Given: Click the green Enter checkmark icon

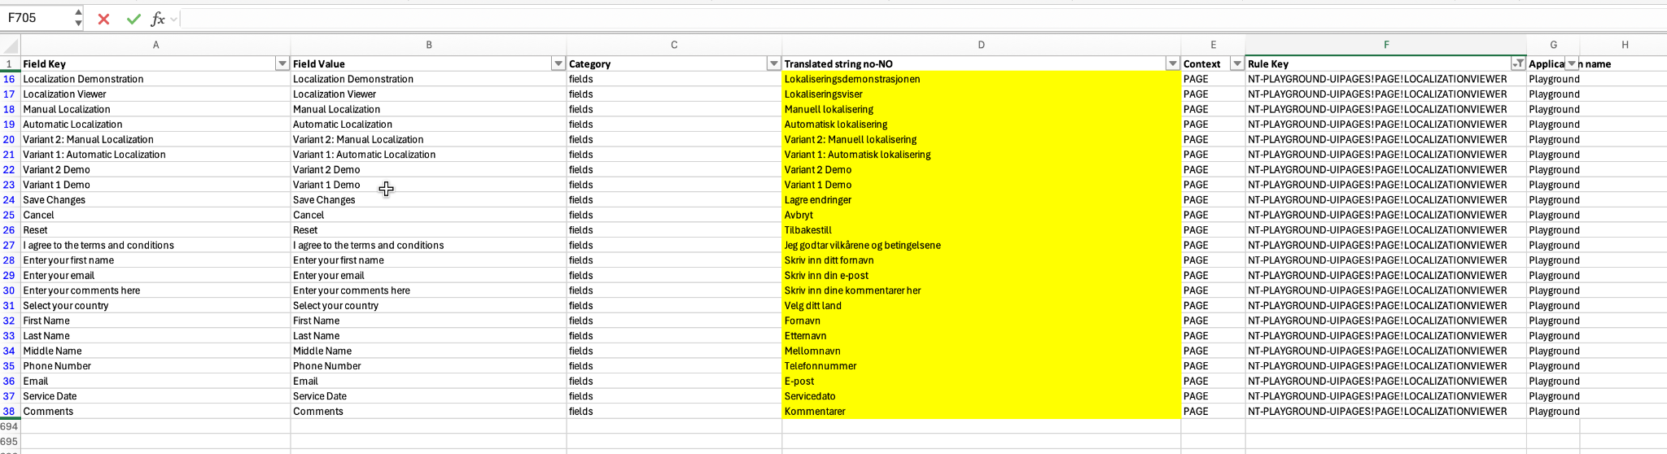Looking at the screenshot, I should tap(133, 19).
